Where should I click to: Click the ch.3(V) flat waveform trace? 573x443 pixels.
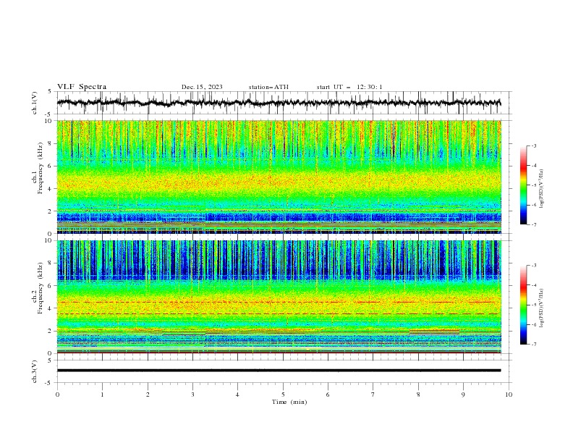coord(279,371)
